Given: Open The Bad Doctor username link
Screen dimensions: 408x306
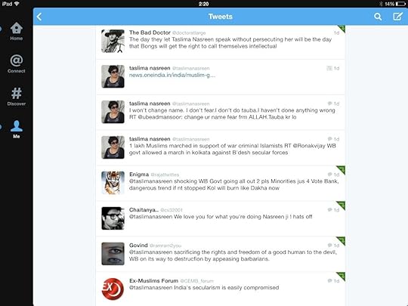Looking at the screenshot, I should 150,32.
